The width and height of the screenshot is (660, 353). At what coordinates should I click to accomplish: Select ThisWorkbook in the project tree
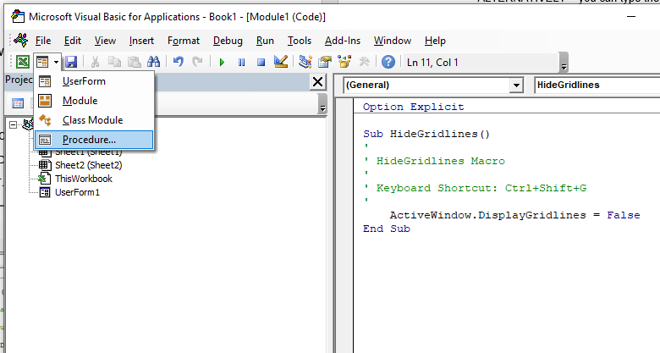(83, 179)
